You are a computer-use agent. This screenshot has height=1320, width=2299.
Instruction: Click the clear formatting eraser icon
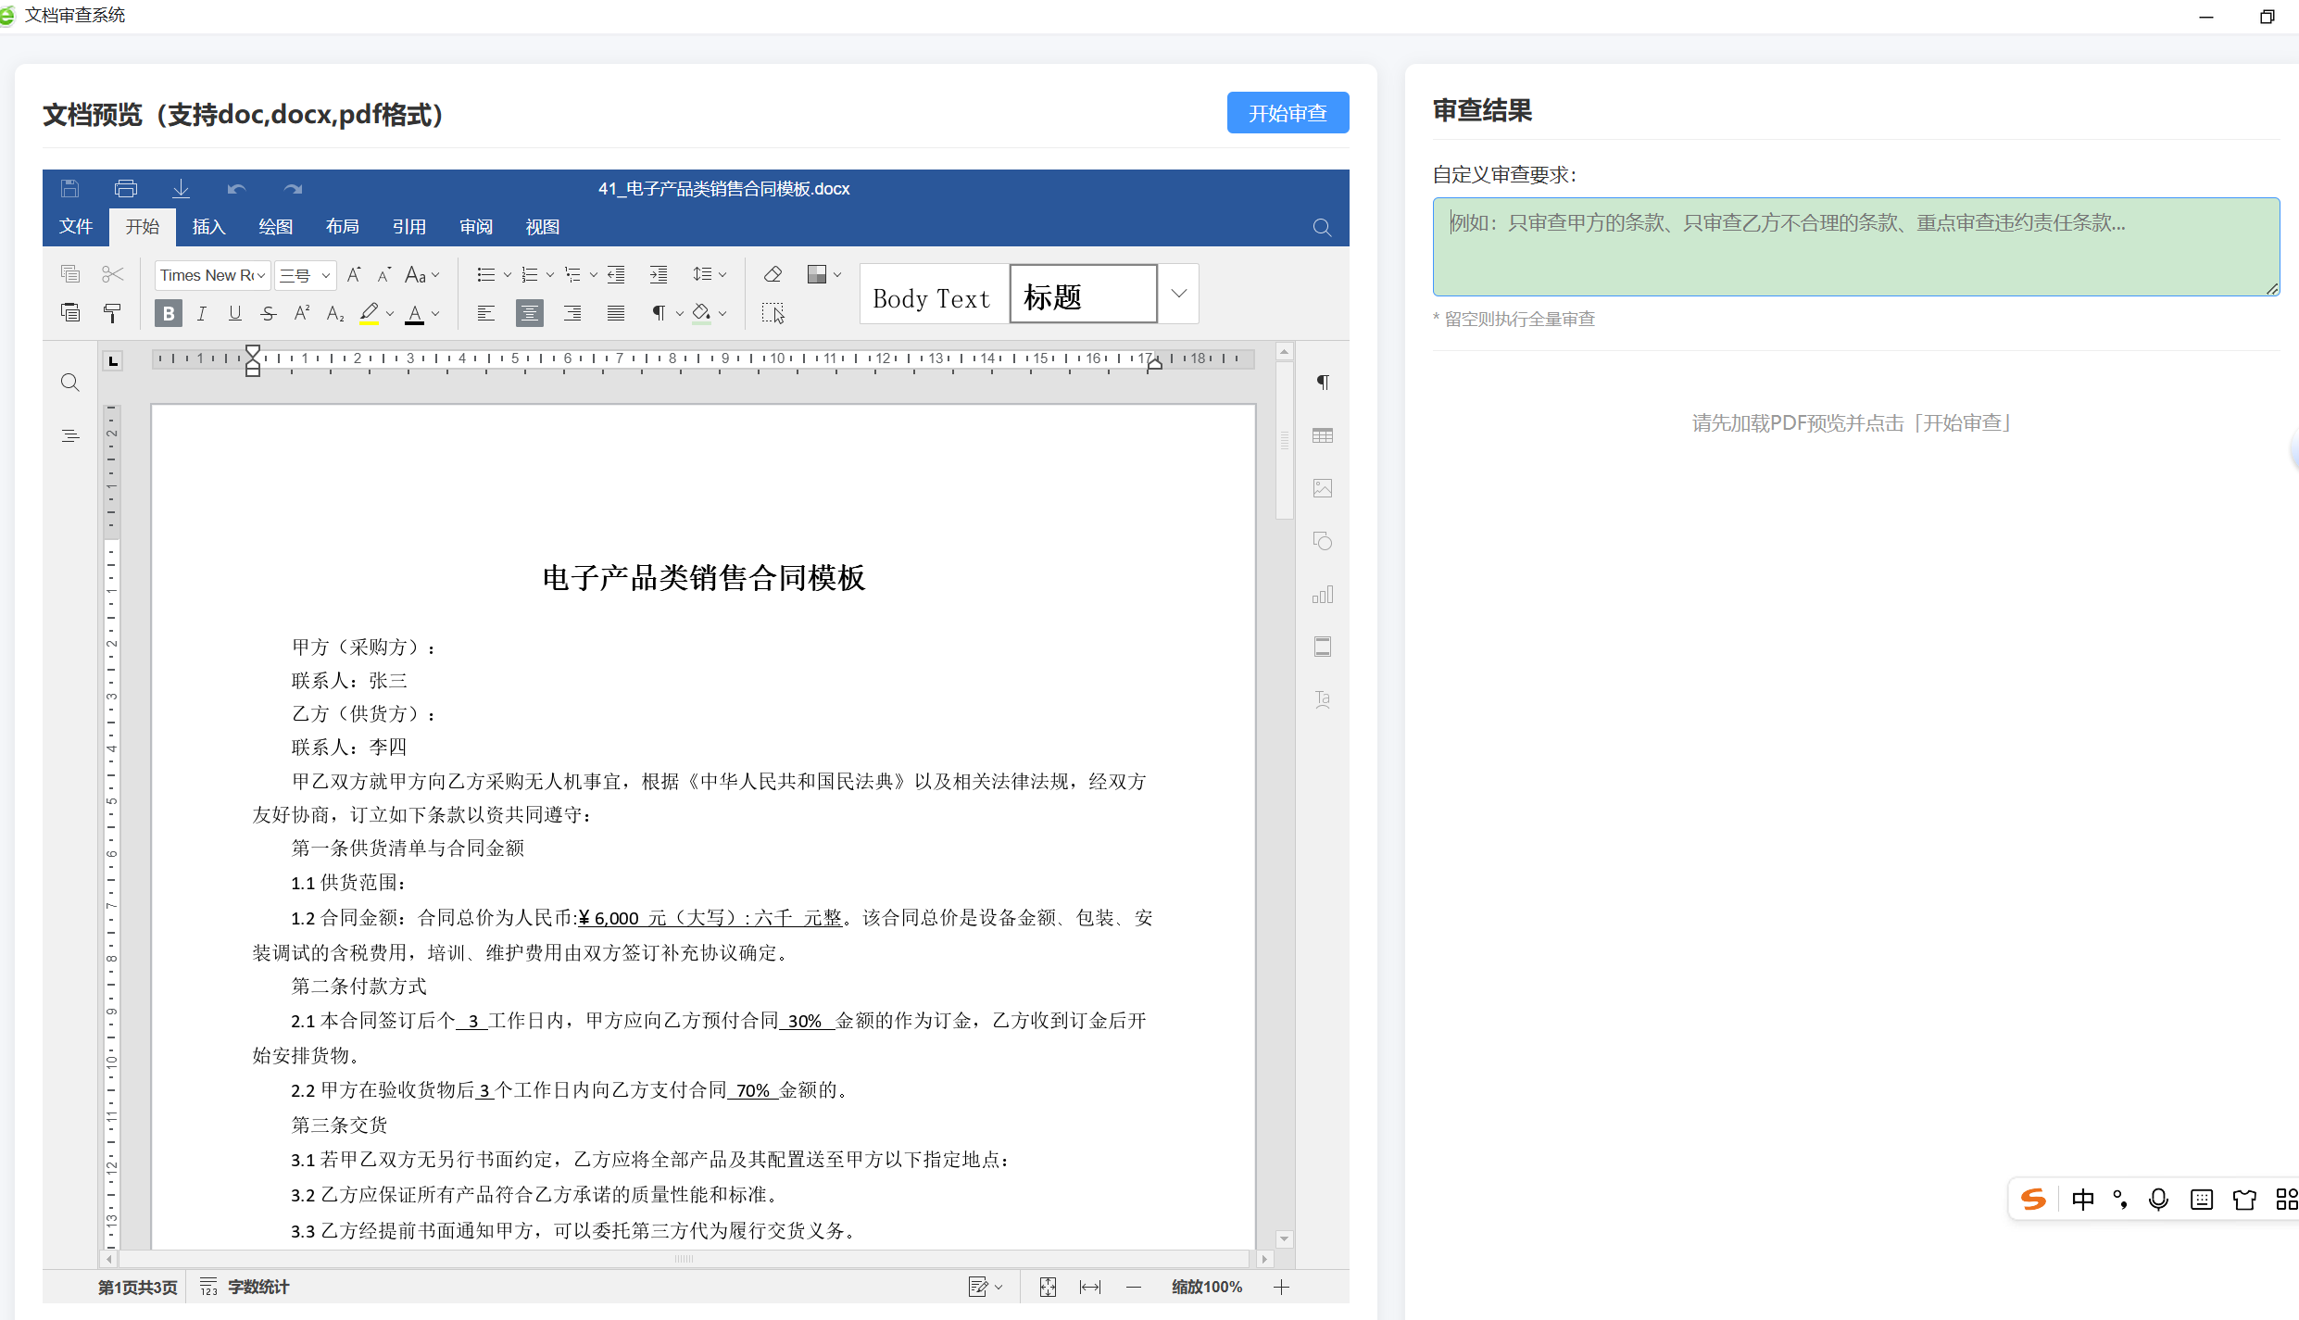pyautogui.click(x=773, y=274)
